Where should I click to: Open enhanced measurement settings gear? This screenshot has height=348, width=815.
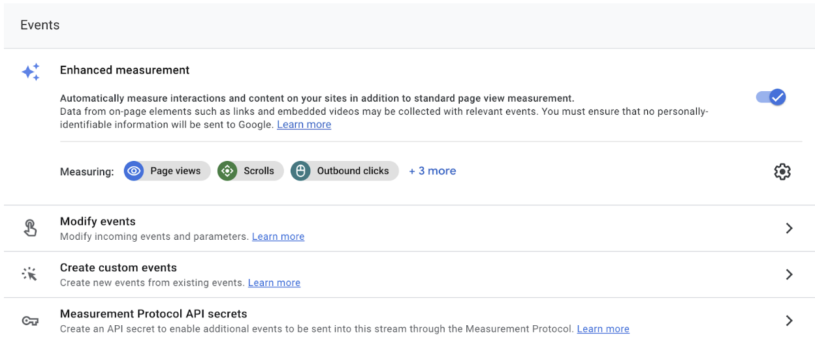click(x=782, y=171)
